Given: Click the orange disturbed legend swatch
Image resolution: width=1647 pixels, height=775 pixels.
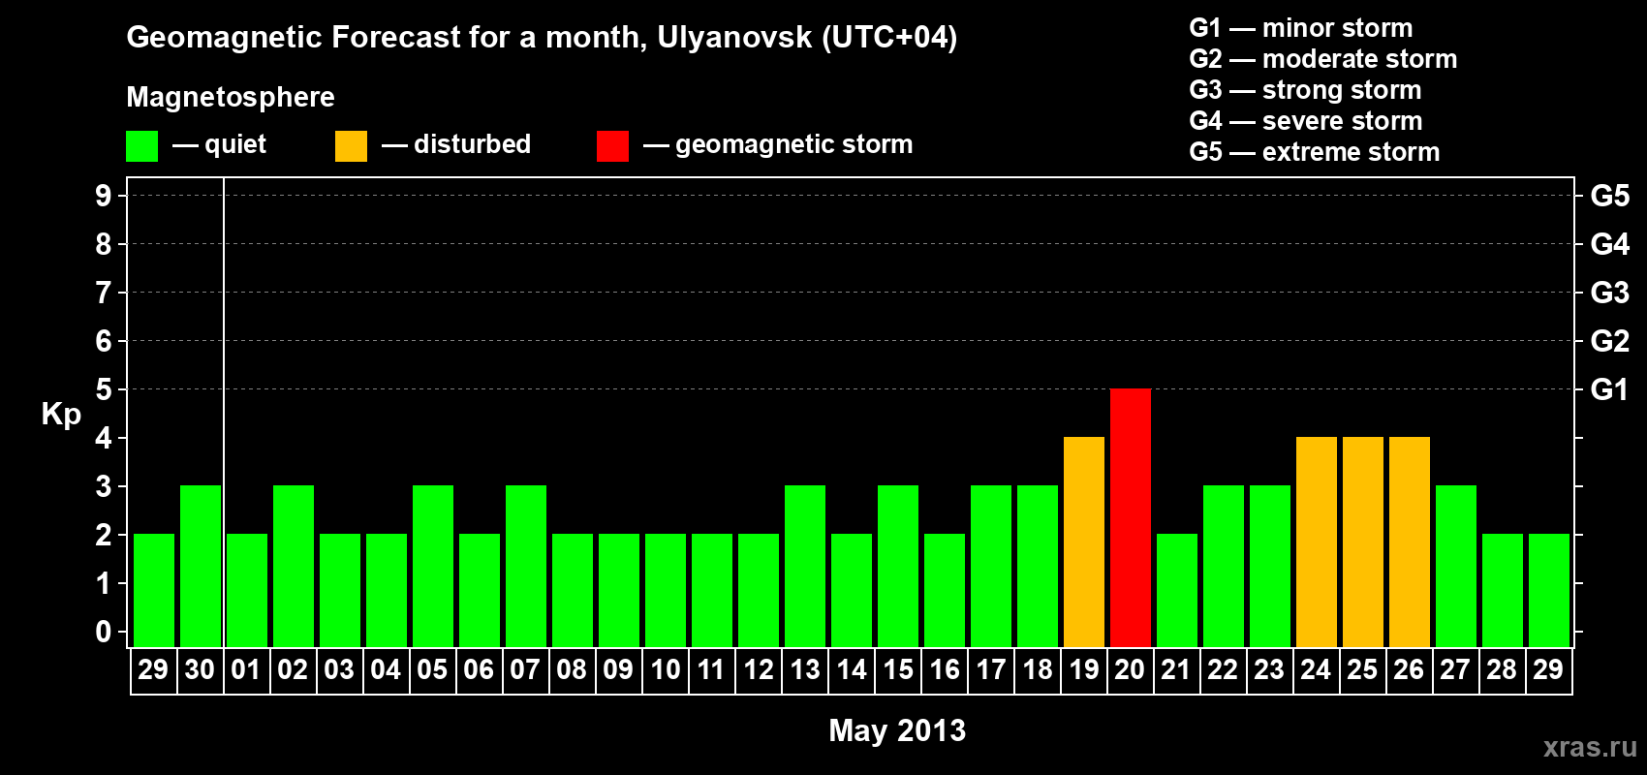Looking at the screenshot, I should (351, 146).
